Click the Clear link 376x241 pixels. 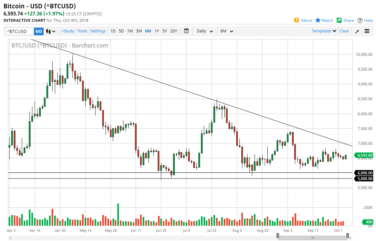[x=344, y=31]
